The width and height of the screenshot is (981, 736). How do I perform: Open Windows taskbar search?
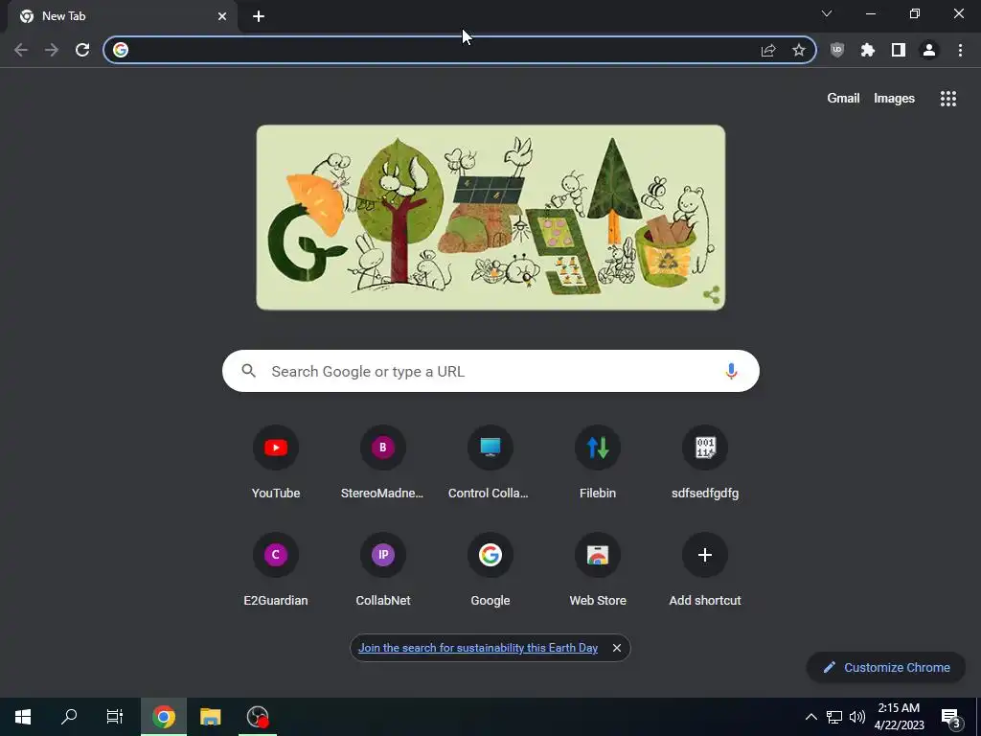pyautogui.click(x=69, y=717)
